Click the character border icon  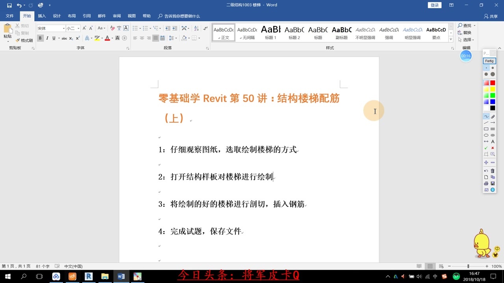[126, 28]
